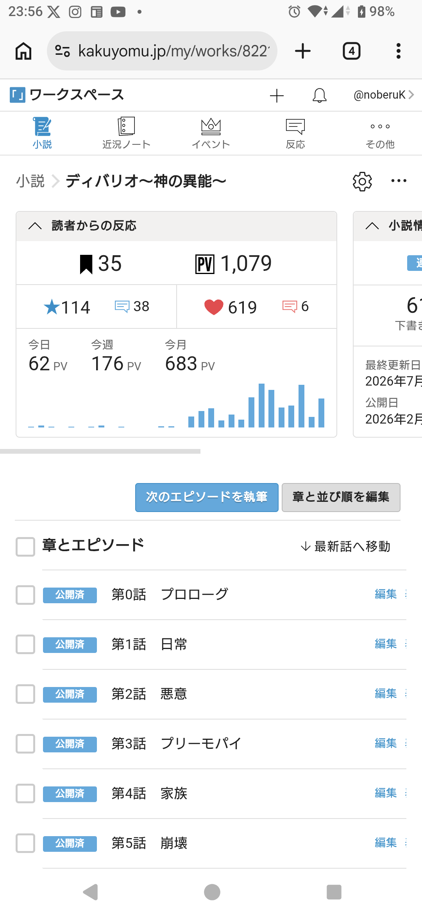Tap the kakuyomu.jp address bar
Image resolution: width=422 pixels, height=916 pixels.
[162, 51]
